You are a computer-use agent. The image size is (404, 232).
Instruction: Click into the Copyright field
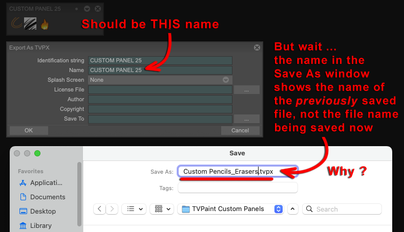(x=160, y=109)
